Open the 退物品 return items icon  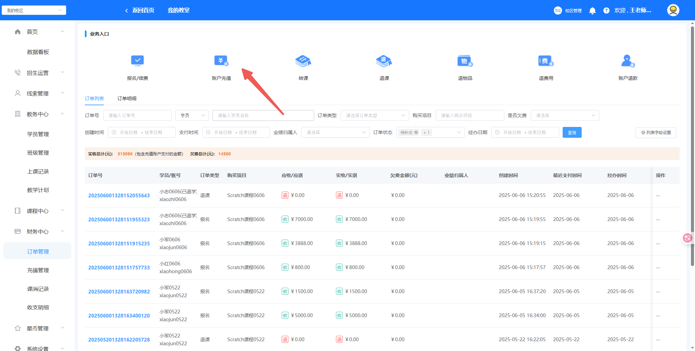click(465, 61)
